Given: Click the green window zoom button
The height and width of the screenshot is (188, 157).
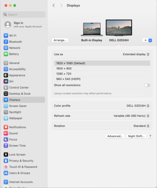Looking at the screenshot, I should click(15, 5).
